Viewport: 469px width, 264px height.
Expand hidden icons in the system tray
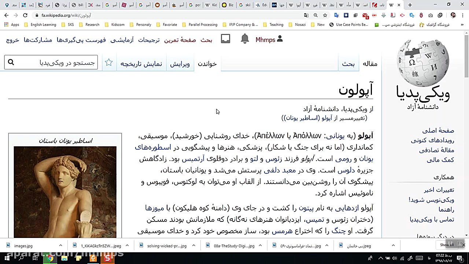pos(380,258)
